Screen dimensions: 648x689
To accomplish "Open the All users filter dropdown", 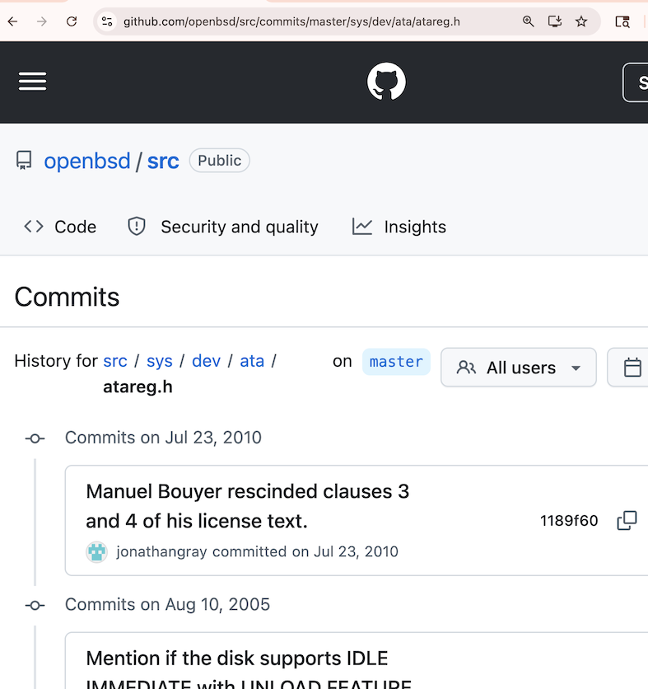I will (519, 368).
